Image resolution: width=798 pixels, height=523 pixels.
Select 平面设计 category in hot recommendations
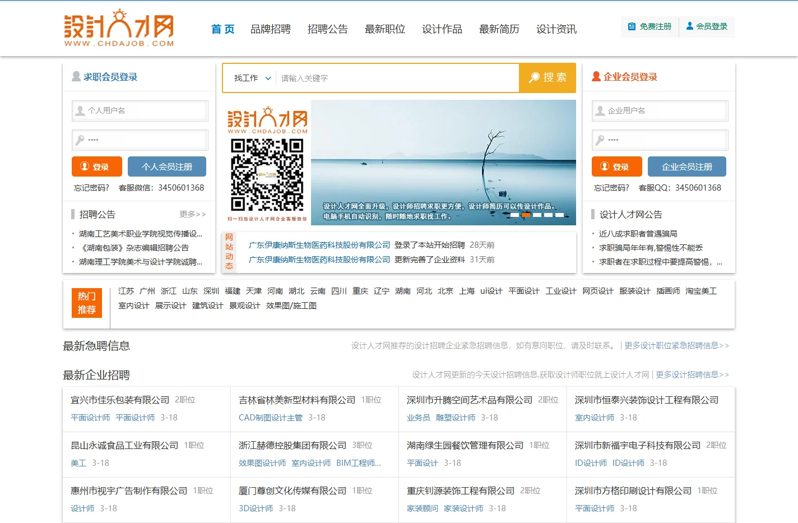tap(524, 291)
